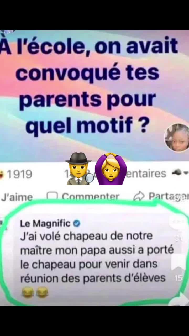This screenshot has width=189, height=336.
Task: Click the Partager share button
Action: click(x=168, y=196)
